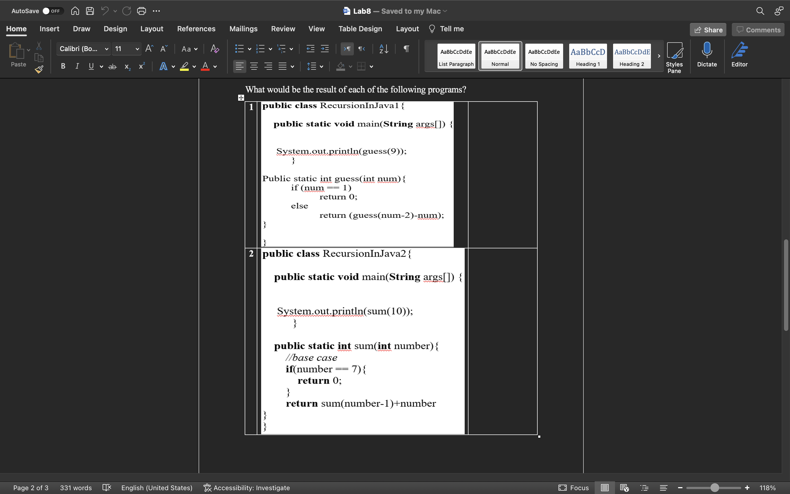Click the zoom slider handle
The width and height of the screenshot is (790, 494).
click(x=715, y=488)
